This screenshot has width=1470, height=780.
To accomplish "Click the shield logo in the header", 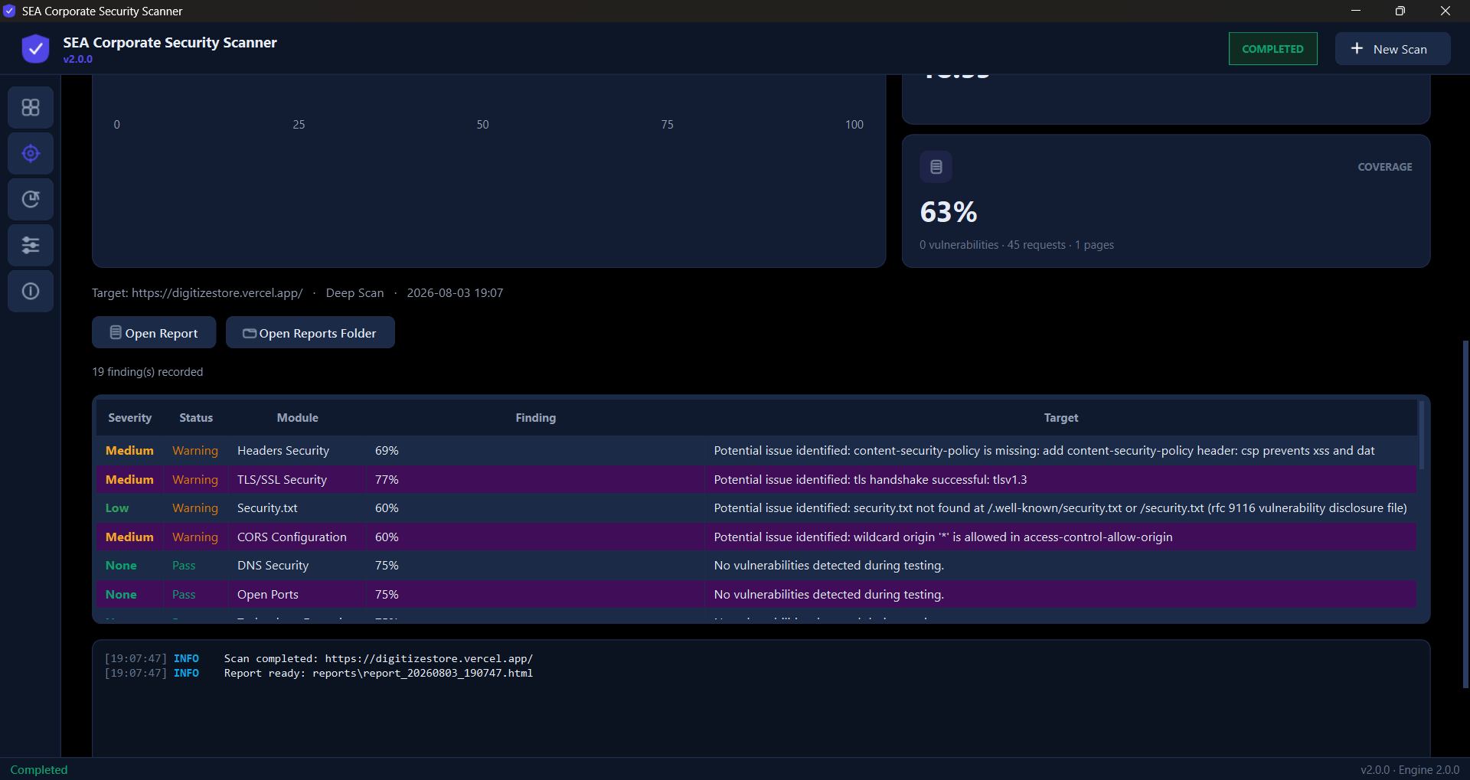I will [35, 49].
